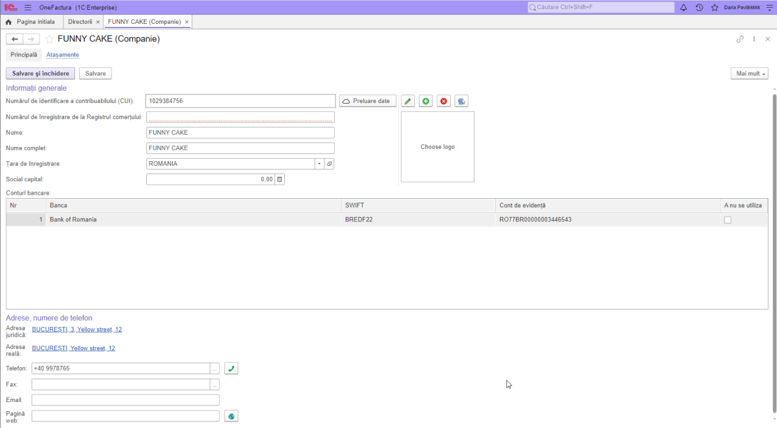Focus the Registrul comerțului number field
This screenshot has width=777, height=428.
[241, 117]
